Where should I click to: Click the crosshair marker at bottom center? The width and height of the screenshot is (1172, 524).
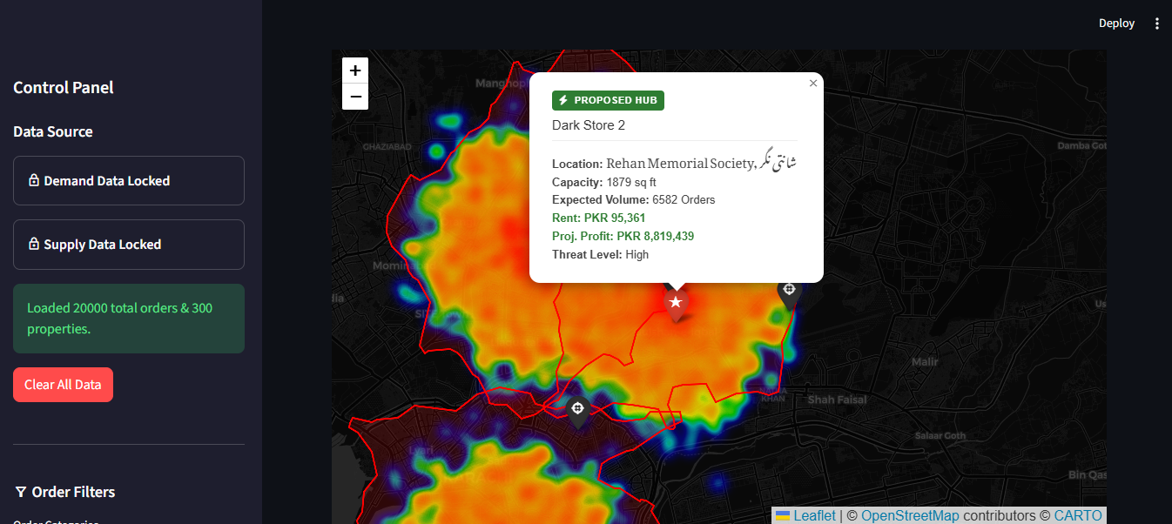[x=577, y=410]
